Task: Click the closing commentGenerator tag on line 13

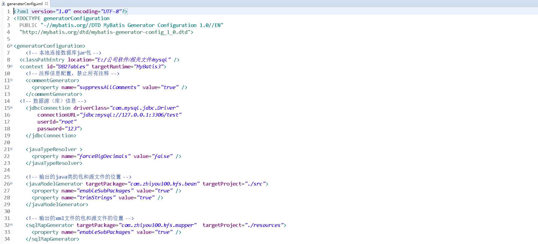Action: point(54,94)
